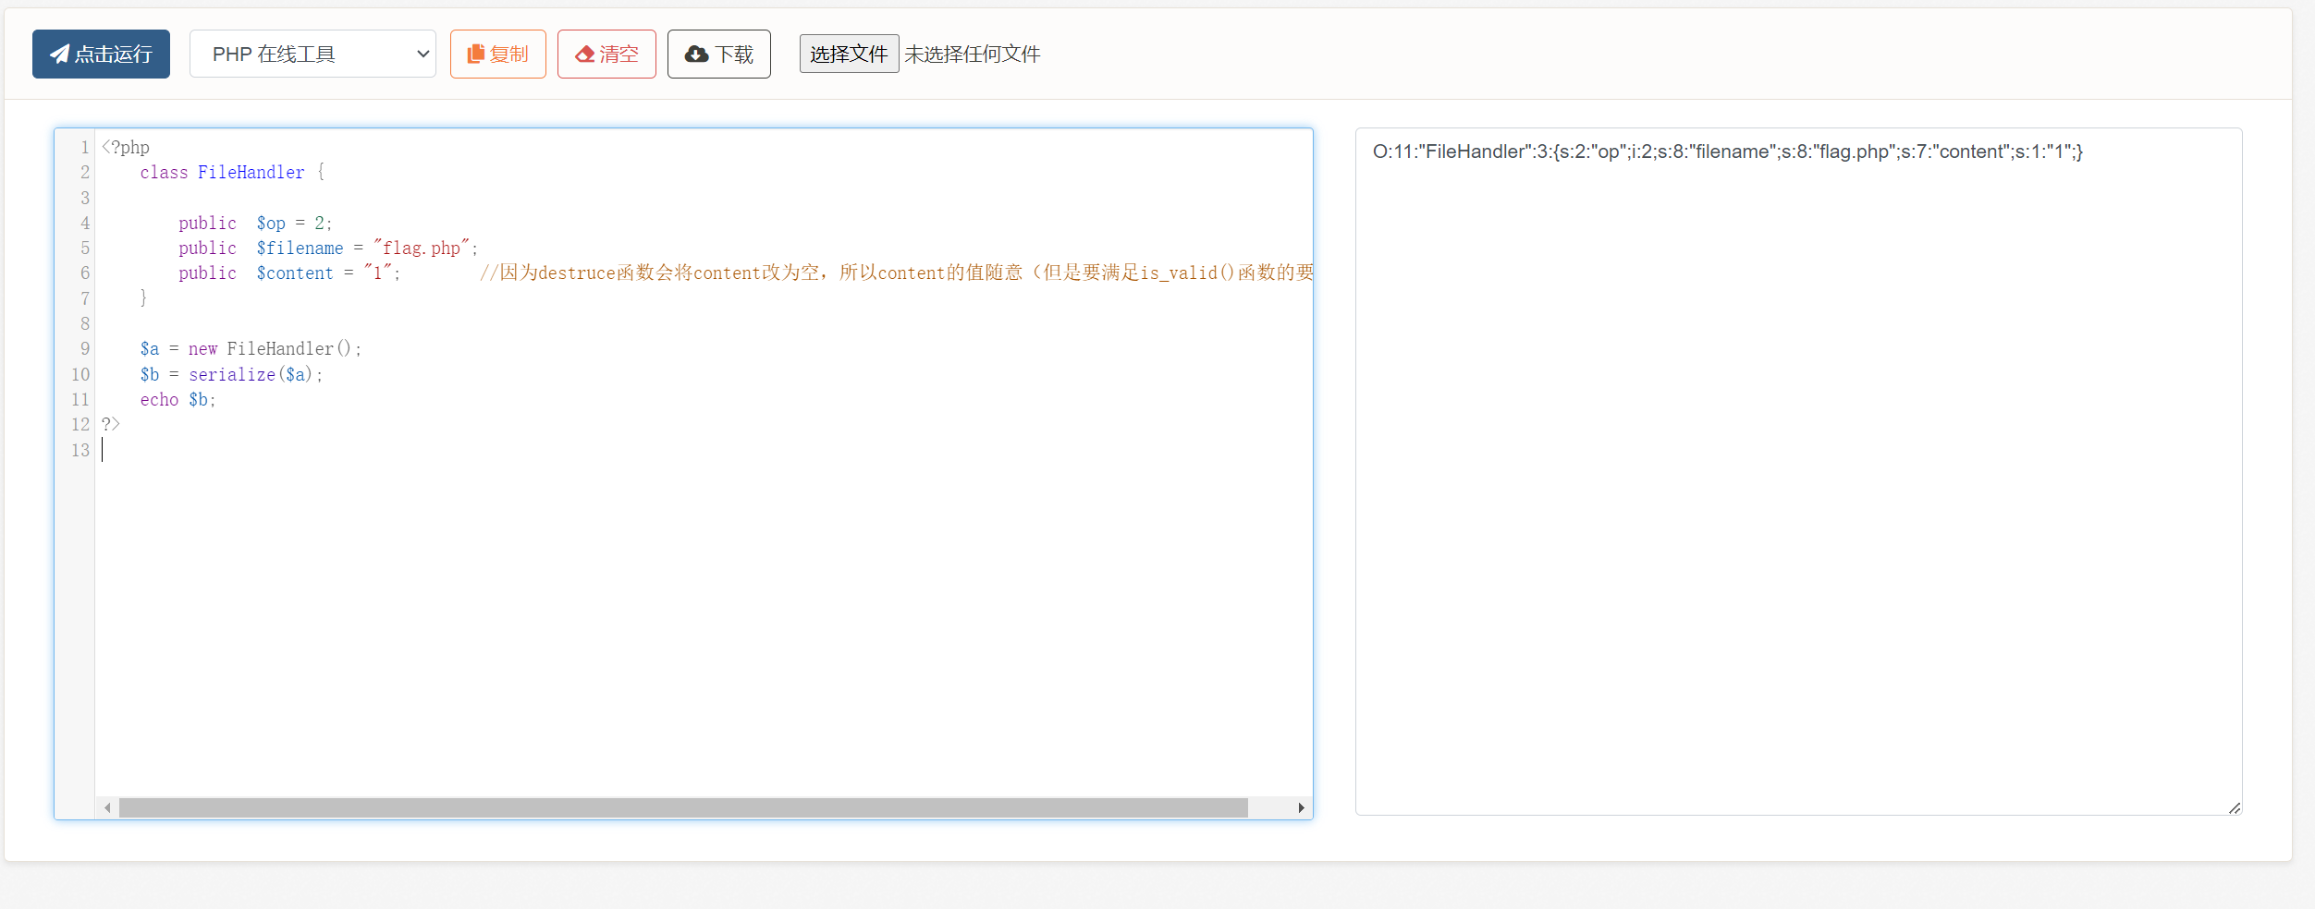Image resolution: width=2315 pixels, height=909 pixels.
Task: Run the code with 点击运行 button
Action: pyautogui.click(x=101, y=55)
